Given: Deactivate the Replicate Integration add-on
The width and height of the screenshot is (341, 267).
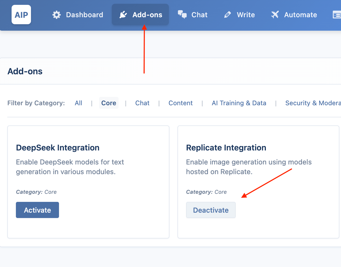Looking at the screenshot, I should click(x=211, y=210).
